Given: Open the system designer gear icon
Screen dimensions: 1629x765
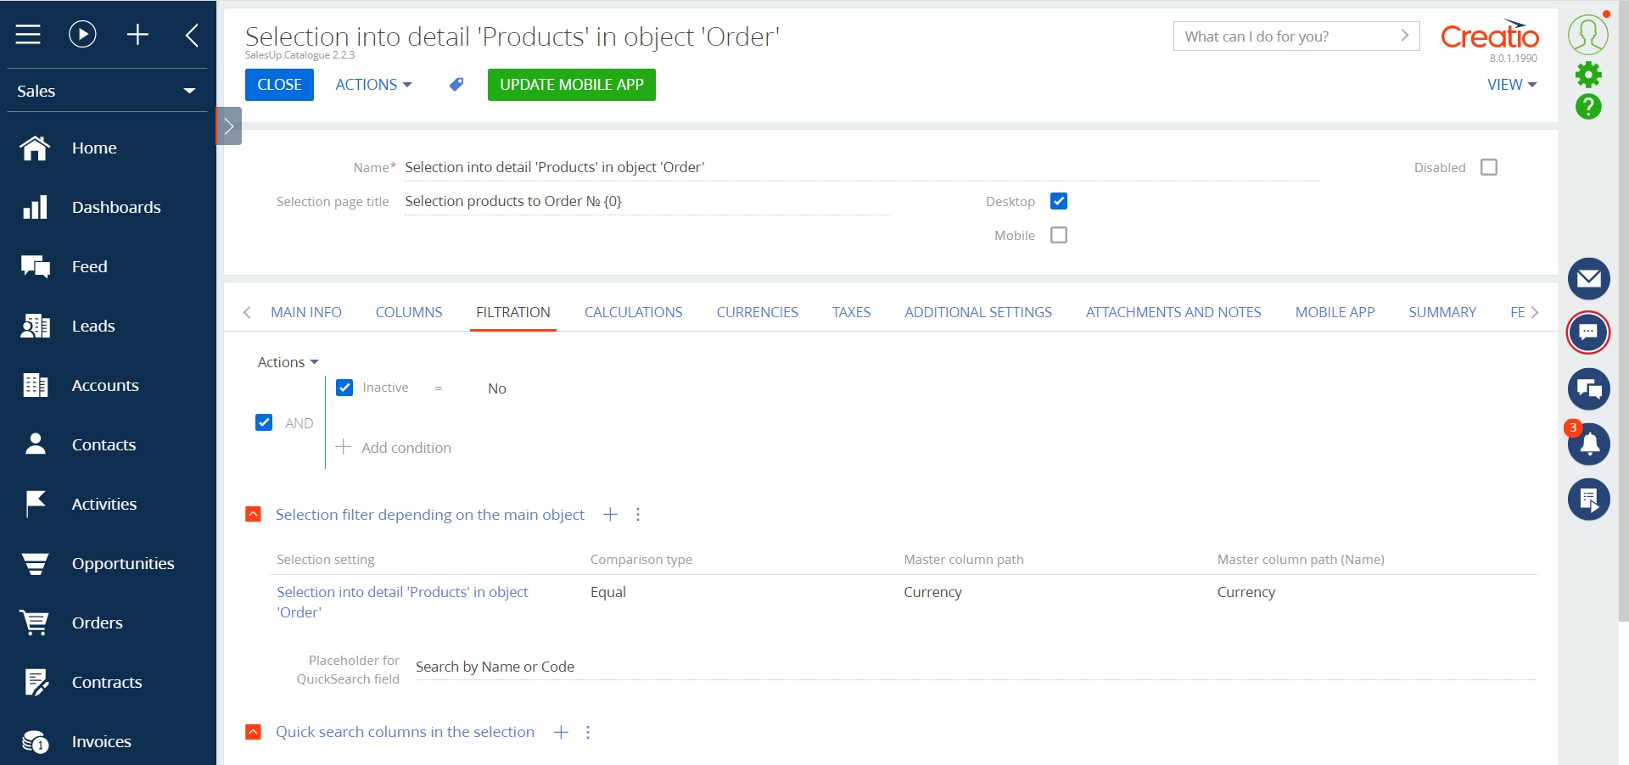Looking at the screenshot, I should click(x=1589, y=75).
